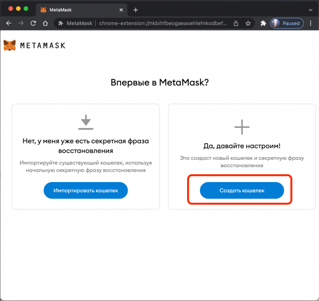The width and height of the screenshot is (319, 301).
Task: Expand the tab search chevron
Action: (310, 10)
